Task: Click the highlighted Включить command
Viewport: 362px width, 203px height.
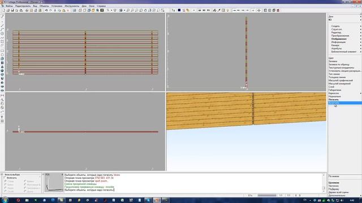Action: (x=345, y=103)
